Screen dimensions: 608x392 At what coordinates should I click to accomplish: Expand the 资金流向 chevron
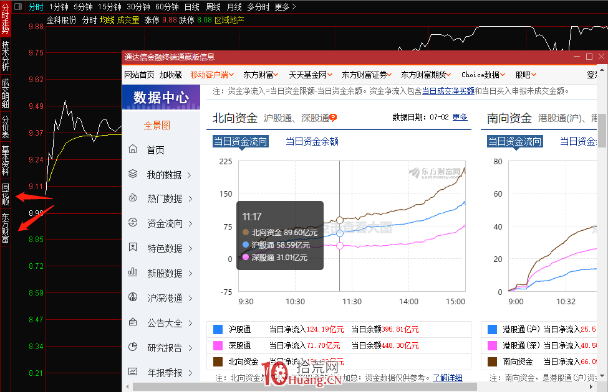190,223
